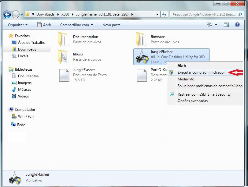
Task: Click the libusb folder name
Action: pyautogui.click(x=78, y=54)
